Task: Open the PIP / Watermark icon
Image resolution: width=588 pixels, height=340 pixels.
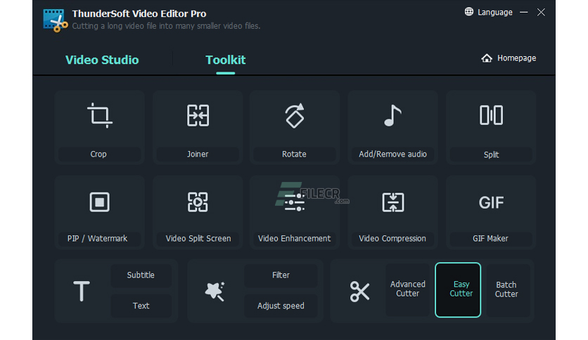Action: click(x=100, y=202)
